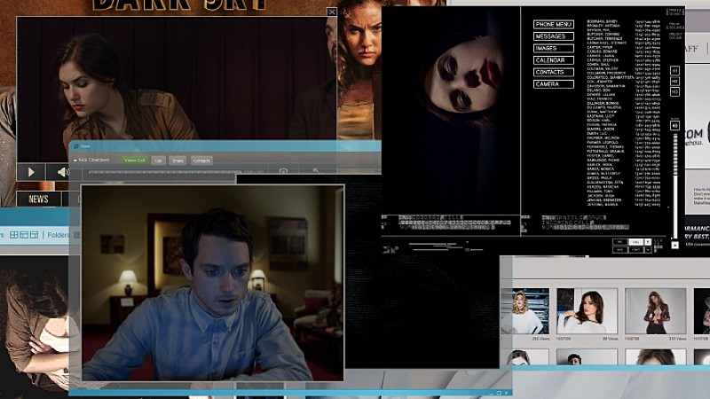
Task: Click the Call button in the chat bar
Action: pos(158,160)
